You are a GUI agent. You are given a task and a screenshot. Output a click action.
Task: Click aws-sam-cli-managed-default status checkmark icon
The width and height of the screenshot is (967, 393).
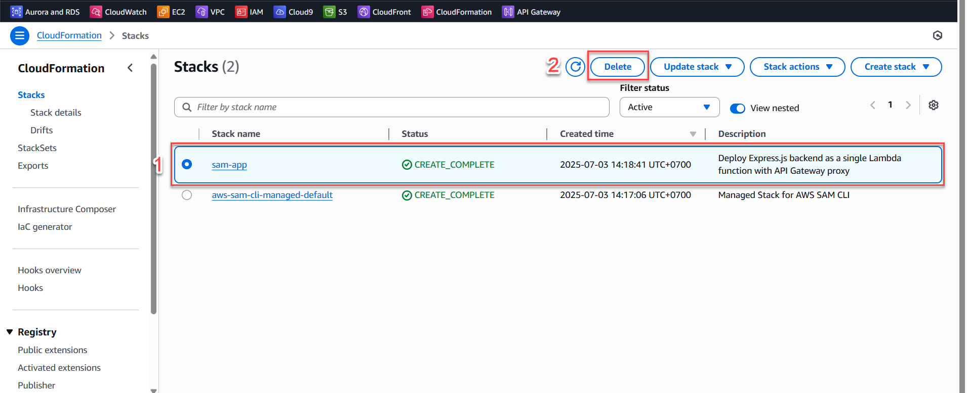click(407, 195)
